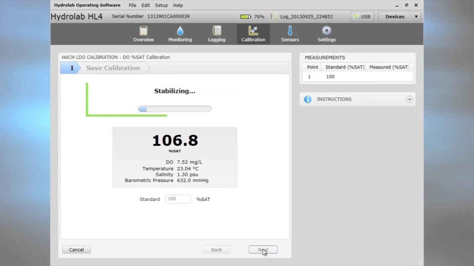Click the Barometric Pressure 632.0 mmHg value
Image resolution: width=474 pixels, height=266 pixels.
(193, 180)
